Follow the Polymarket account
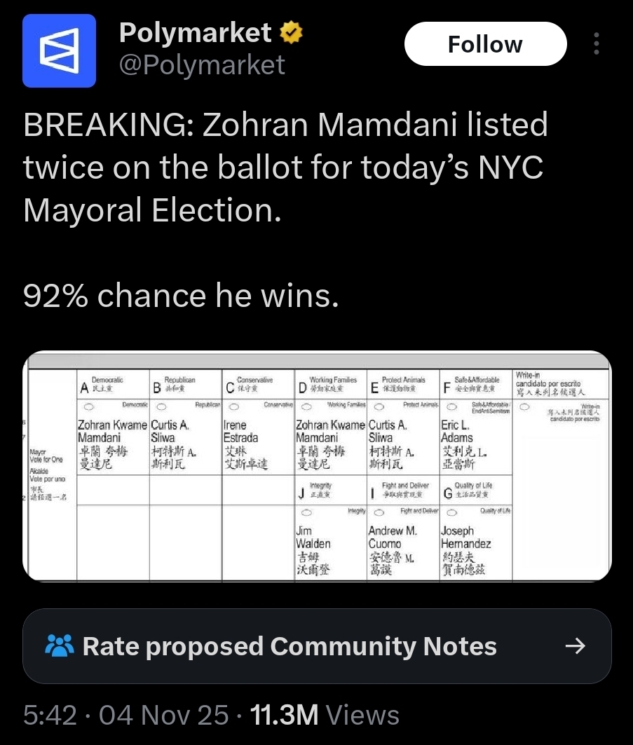The height and width of the screenshot is (745, 633). tap(485, 44)
